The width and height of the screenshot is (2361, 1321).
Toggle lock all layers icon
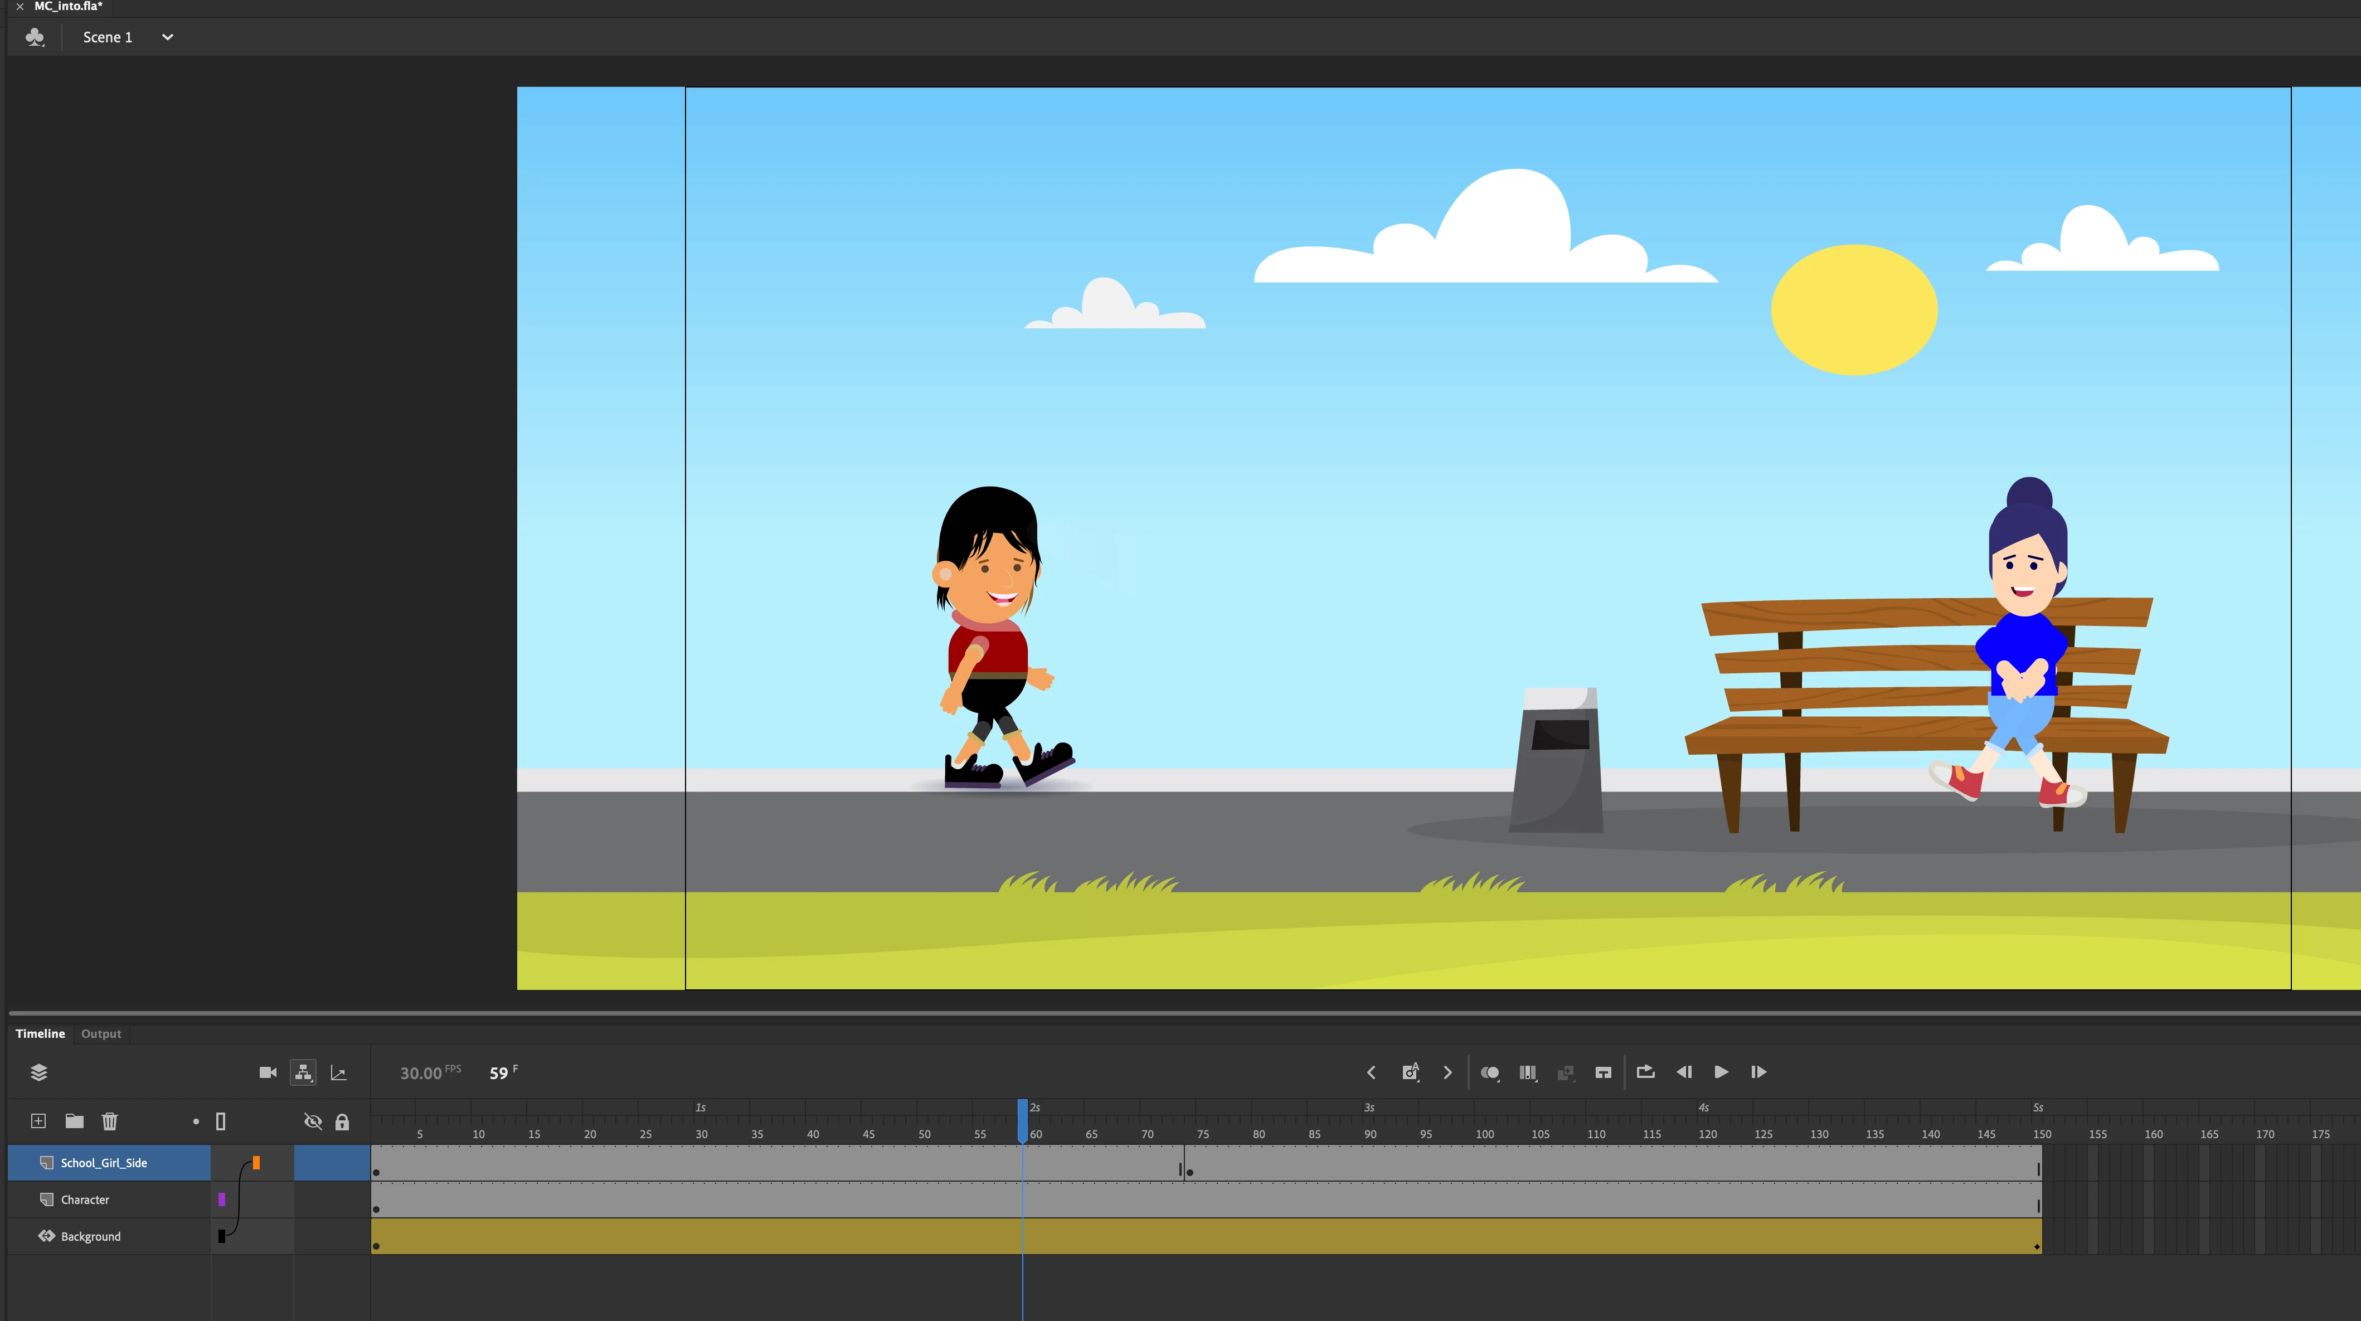pyautogui.click(x=342, y=1122)
